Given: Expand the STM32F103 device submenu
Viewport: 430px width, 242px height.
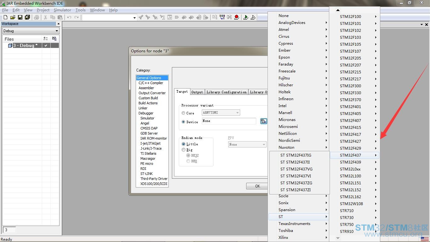Looking at the screenshot, I should pyautogui.click(x=354, y=37).
